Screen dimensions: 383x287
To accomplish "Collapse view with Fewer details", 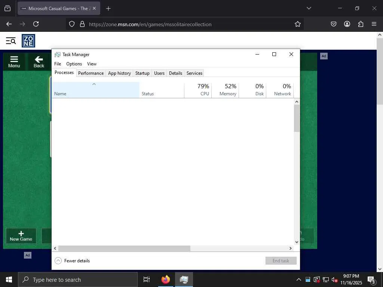I will [72, 261].
